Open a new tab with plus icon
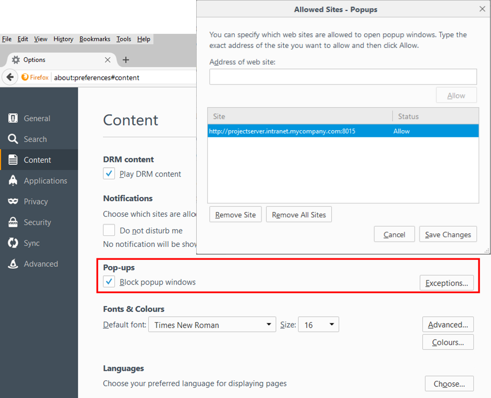Viewport: 491px width, 398px height. (126, 60)
